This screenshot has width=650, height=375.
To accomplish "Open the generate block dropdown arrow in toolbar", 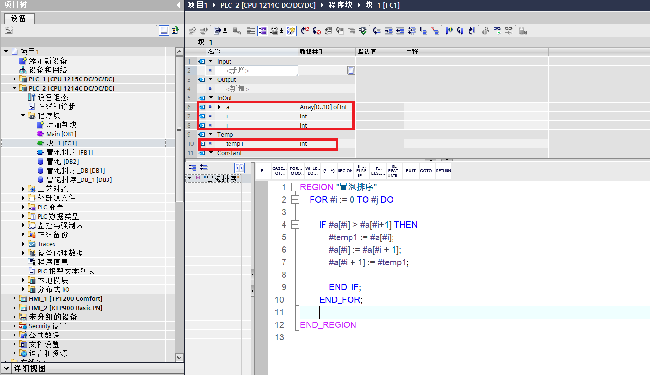I will tap(224, 31).
